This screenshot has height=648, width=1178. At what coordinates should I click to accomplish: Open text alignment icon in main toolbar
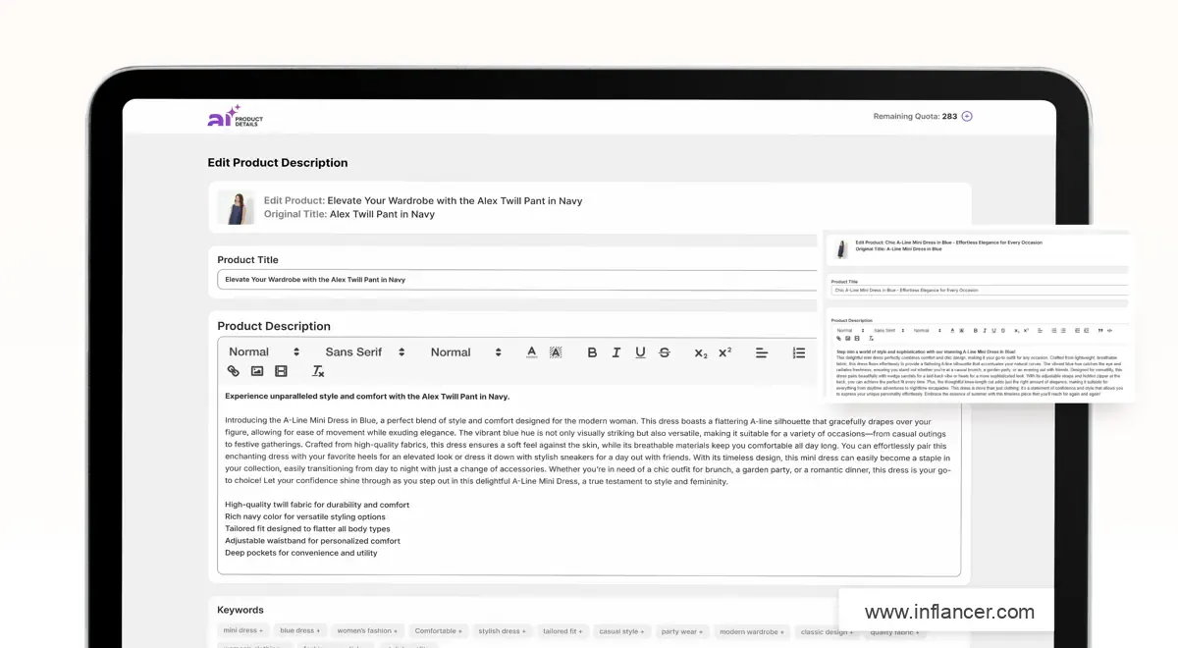(762, 352)
